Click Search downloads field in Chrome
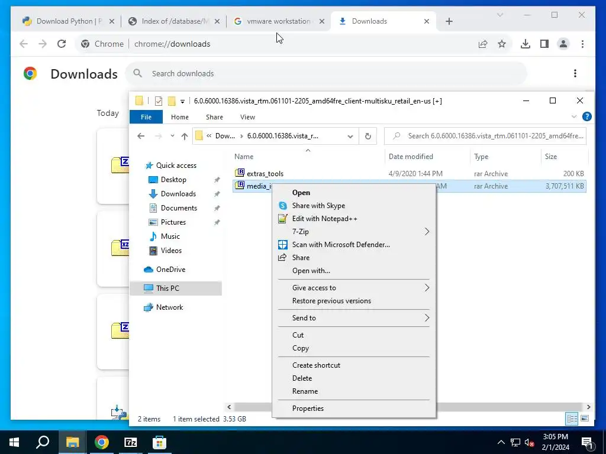The width and height of the screenshot is (606, 454). (x=326, y=73)
